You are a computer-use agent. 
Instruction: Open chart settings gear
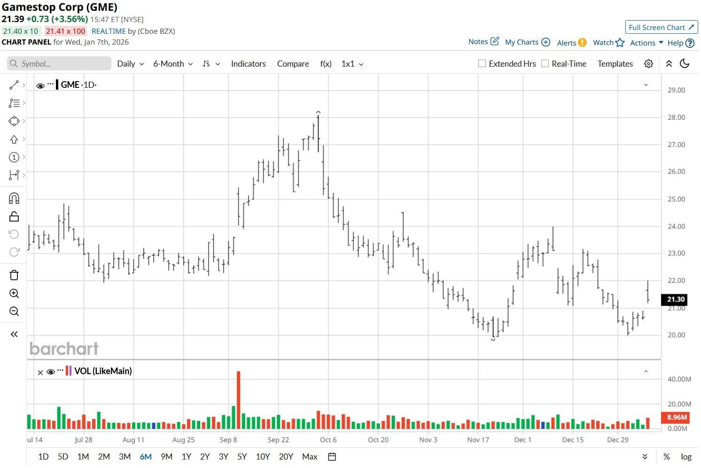pyautogui.click(x=648, y=64)
